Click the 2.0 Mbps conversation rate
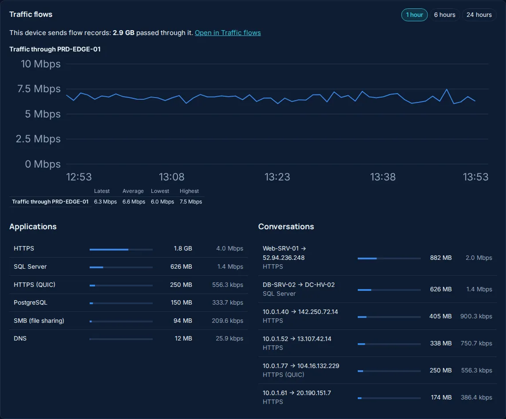 click(x=479, y=258)
